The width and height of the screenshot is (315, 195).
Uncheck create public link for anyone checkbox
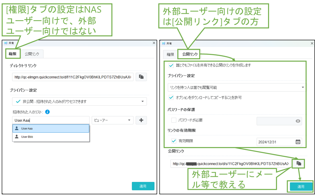[x=171, y=65]
